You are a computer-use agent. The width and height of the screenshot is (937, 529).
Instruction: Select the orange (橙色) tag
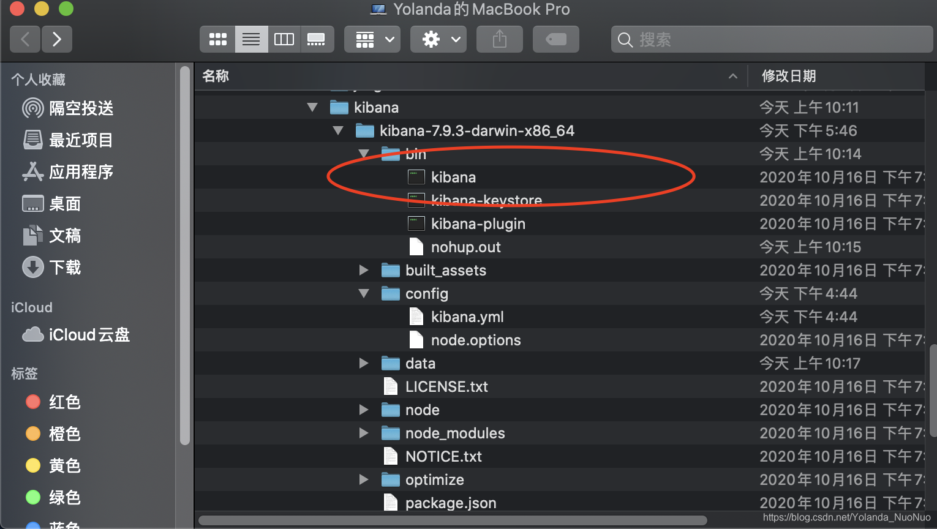53,434
